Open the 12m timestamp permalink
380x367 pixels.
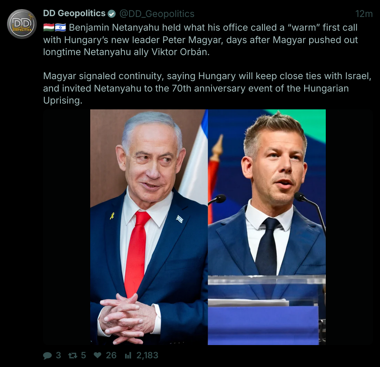pos(364,14)
